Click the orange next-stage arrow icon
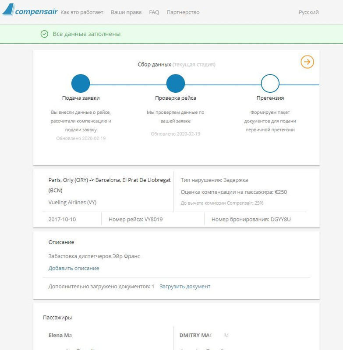Viewport: 343px width, 350px height. (x=307, y=62)
